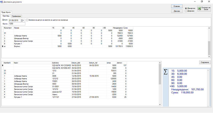Click the row selector arrow of Вкупно row
The image size is (213, 113).
(x=3, y=46)
